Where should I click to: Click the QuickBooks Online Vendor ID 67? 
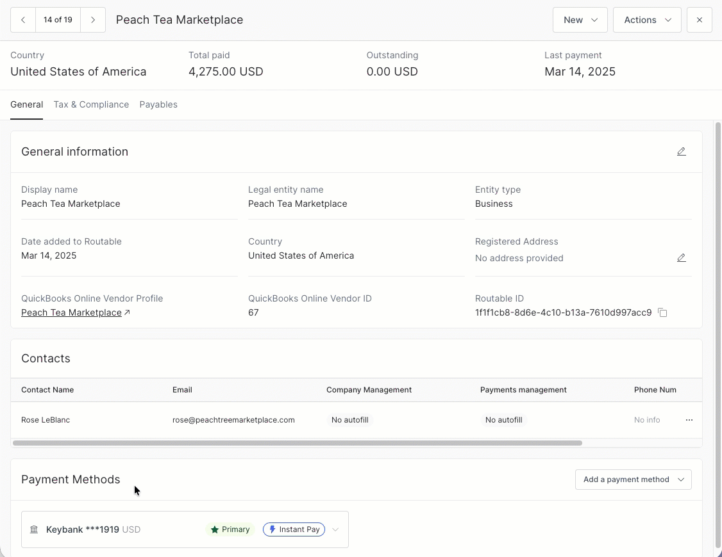[253, 312]
